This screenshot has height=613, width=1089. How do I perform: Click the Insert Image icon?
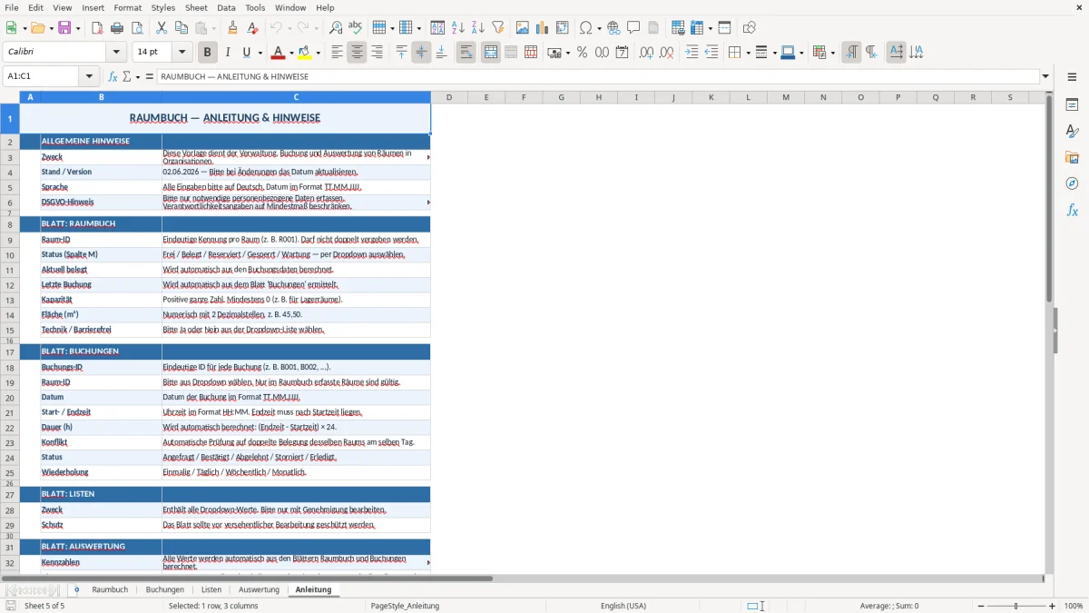tap(523, 28)
